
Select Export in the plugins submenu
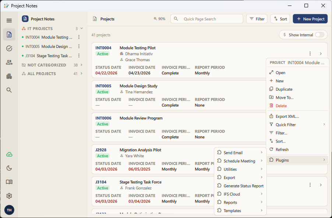pyautogui.click(x=240, y=177)
